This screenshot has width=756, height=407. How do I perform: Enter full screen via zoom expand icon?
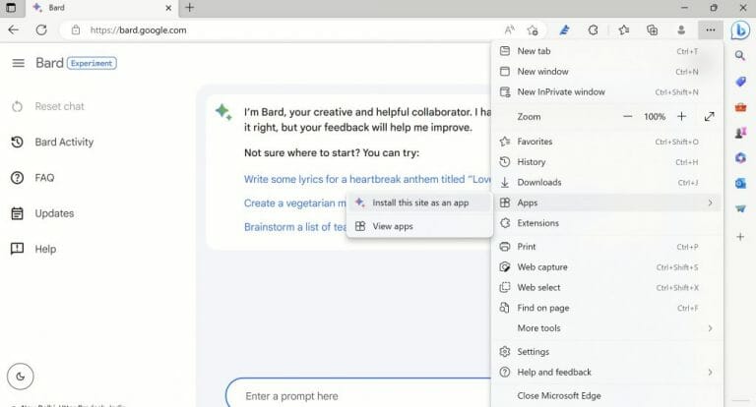pyautogui.click(x=709, y=117)
